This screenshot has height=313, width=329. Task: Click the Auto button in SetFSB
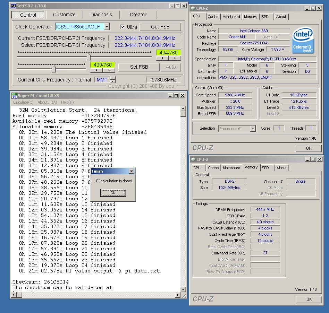(x=171, y=67)
